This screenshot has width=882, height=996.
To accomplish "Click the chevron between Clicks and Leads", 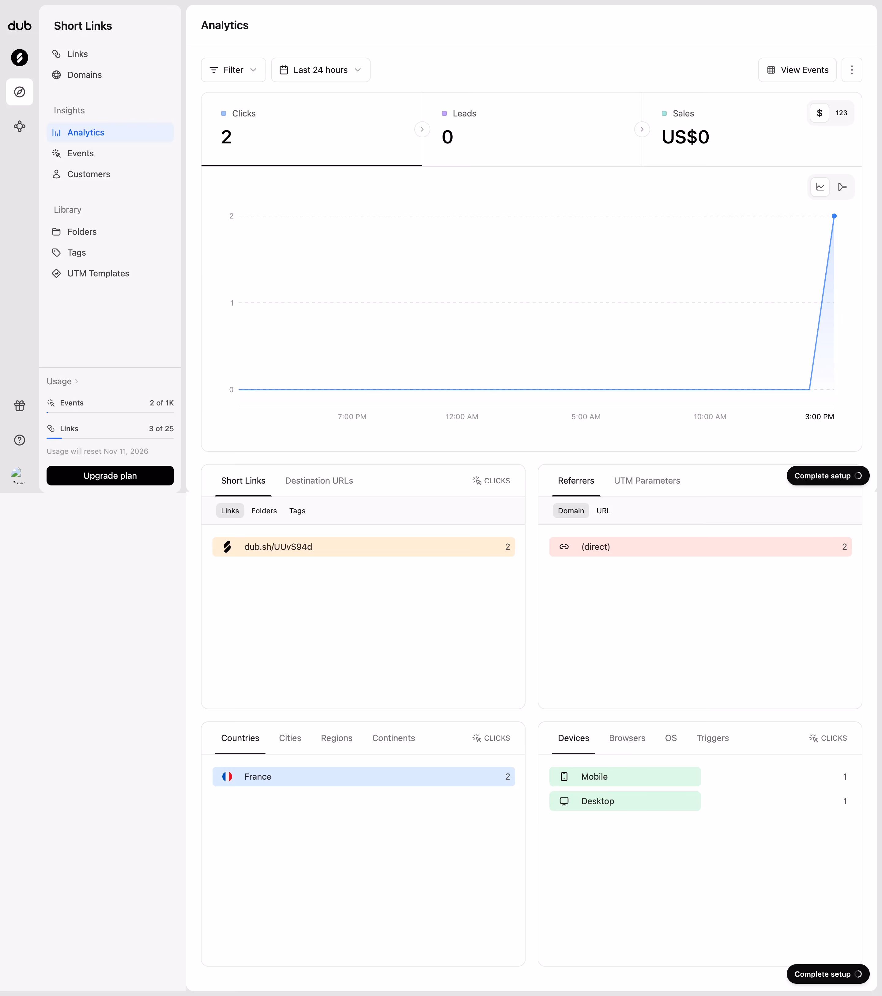I will pyautogui.click(x=422, y=130).
